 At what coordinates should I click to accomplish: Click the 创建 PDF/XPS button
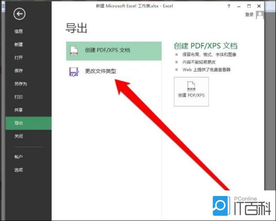point(191,91)
